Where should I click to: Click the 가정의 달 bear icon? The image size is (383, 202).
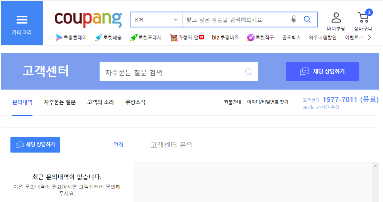tap(174, 37)
